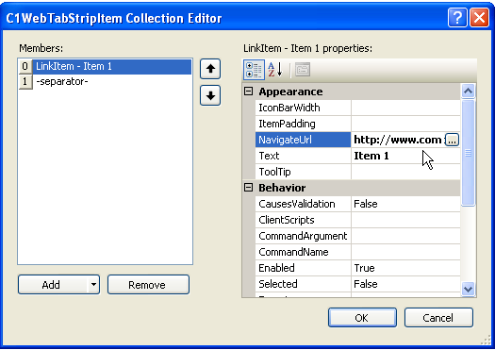495x350 pixels.
Task: Confirm changes with OK
Action: 362,318
